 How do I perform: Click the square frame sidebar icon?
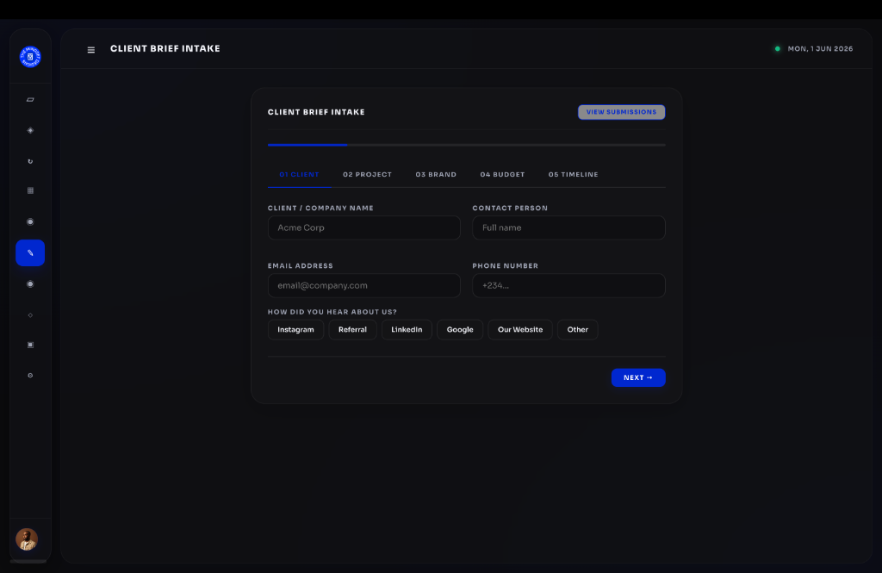pyautogui.click(x=30, y=345)
